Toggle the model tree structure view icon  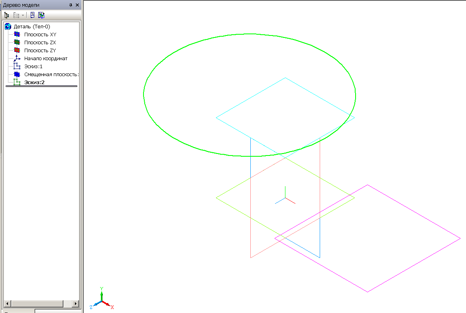click(6, 15)
